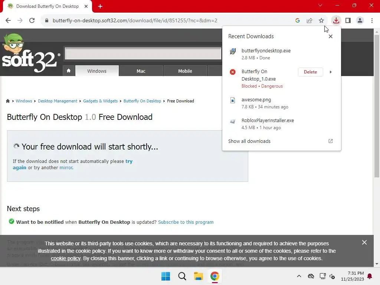Open the awesome.png download entry
Viewport: 380px width, 285px height.
(281, 103)
